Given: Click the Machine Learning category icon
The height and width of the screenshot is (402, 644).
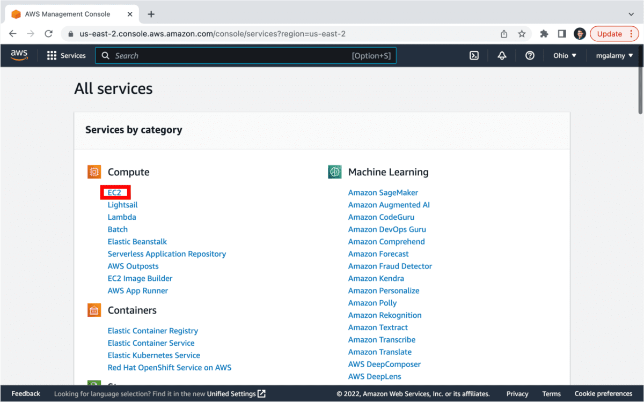Looking at the screenshot, I should point(334,172).
